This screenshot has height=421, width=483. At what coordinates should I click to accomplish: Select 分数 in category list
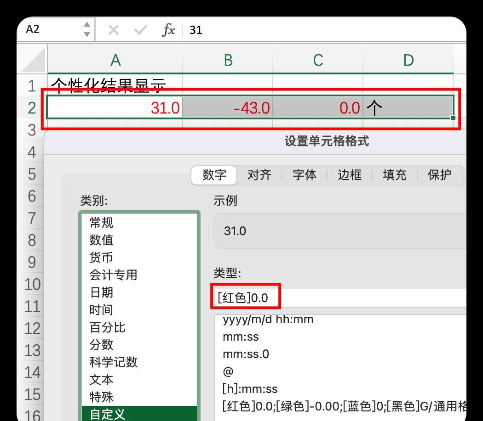tap(139, 344)
